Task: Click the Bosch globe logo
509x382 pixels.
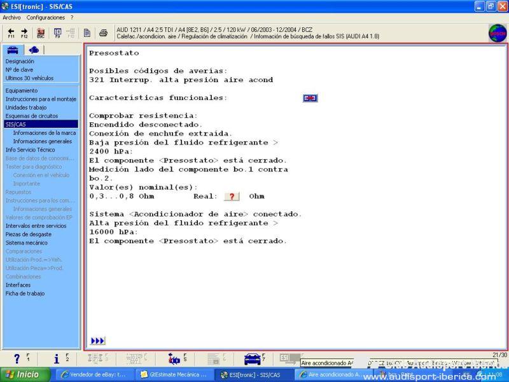Action: point(498,33)
